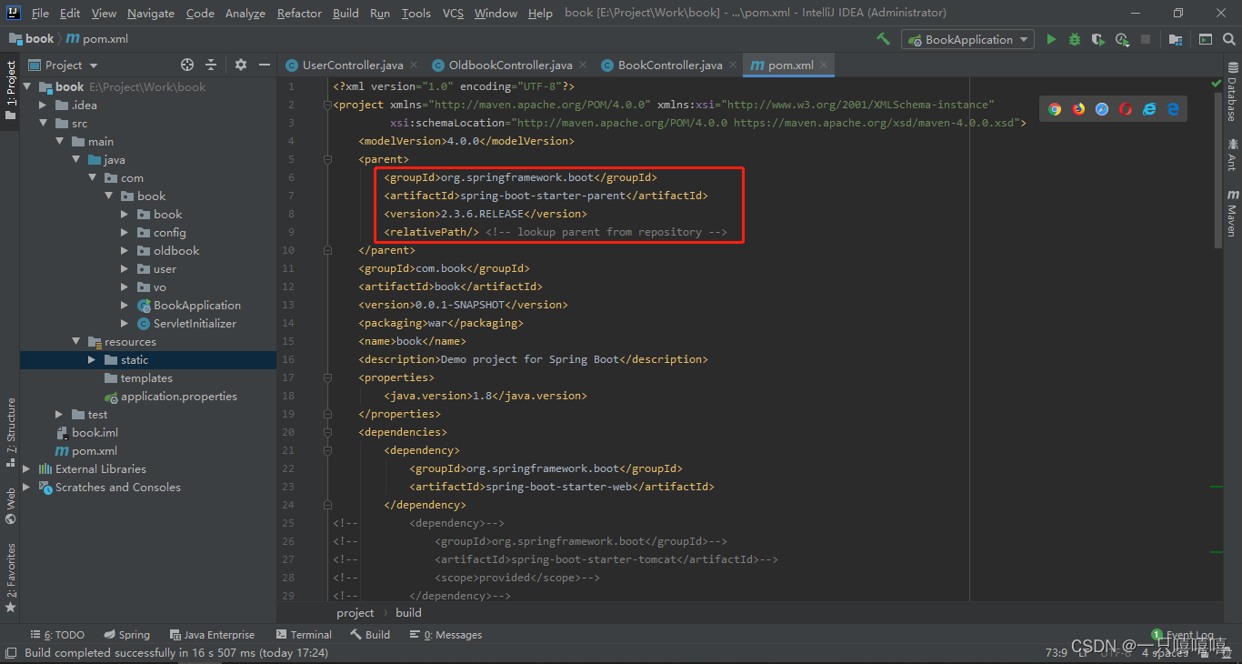Open the Project Structure toolbar icon

click(1176, 39)
